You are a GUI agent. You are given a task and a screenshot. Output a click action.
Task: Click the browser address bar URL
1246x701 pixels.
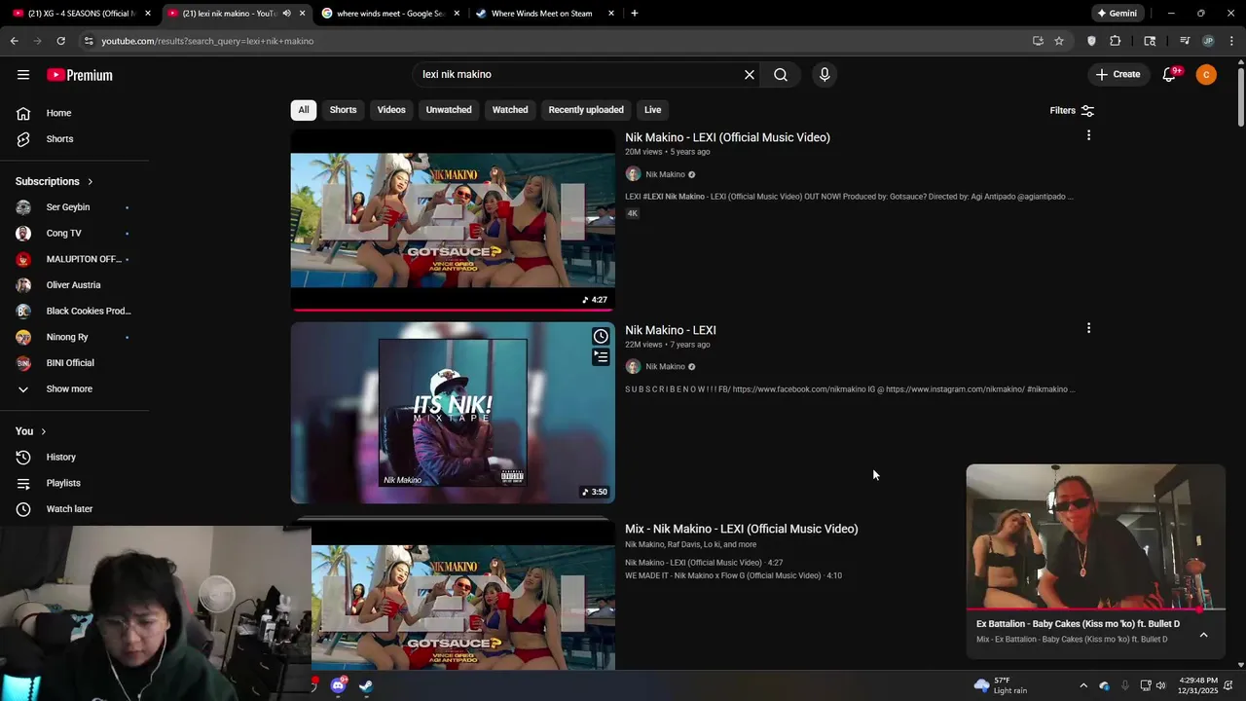[207, 41]
